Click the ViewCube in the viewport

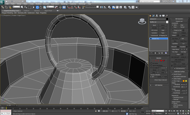[x=142, y=21]
